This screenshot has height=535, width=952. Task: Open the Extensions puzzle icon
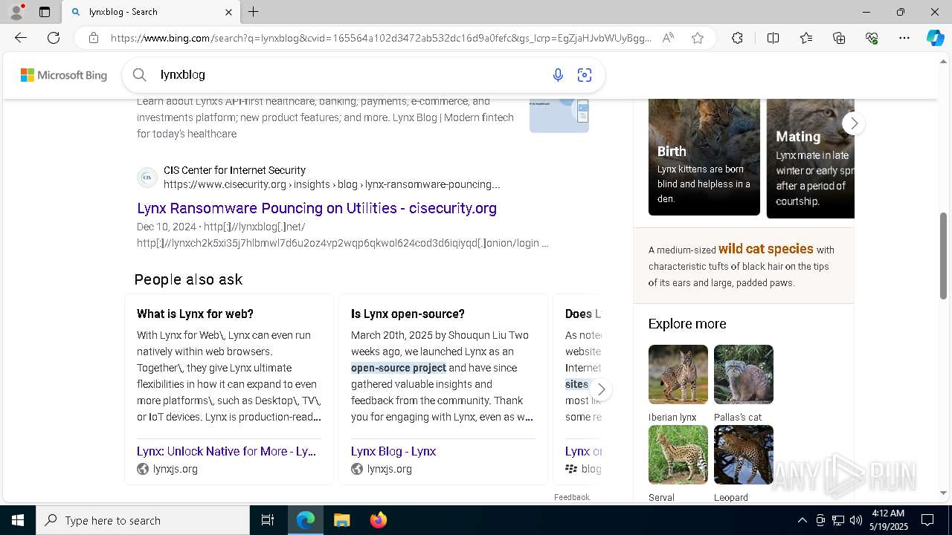pos(737,38)
